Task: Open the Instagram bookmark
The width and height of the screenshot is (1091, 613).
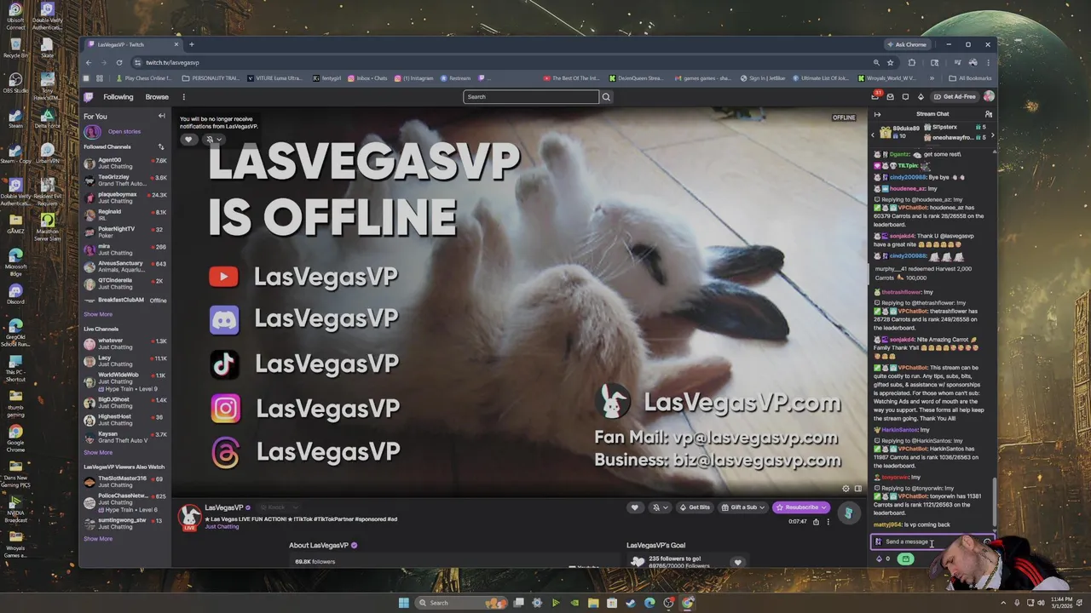Action: tap(414, 78)
